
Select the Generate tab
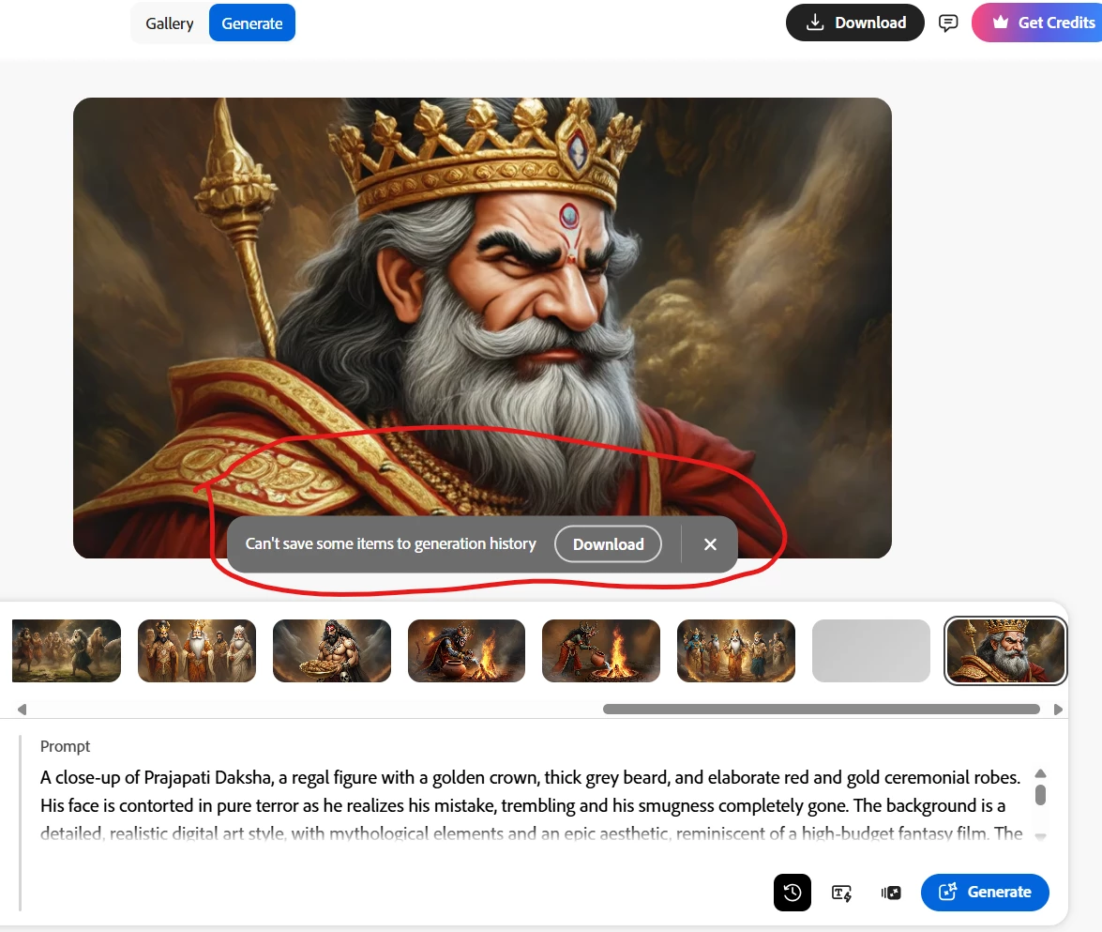[x=251, y=23]
